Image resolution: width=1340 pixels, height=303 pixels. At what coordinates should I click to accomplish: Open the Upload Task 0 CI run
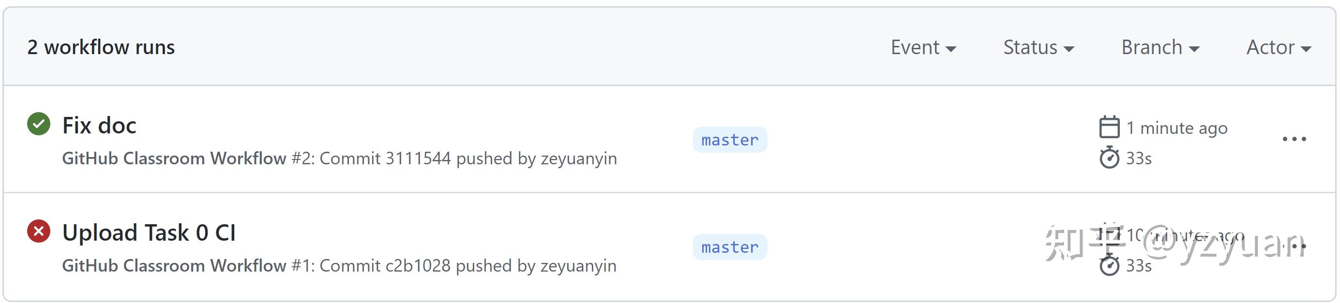tap(149, 233)
